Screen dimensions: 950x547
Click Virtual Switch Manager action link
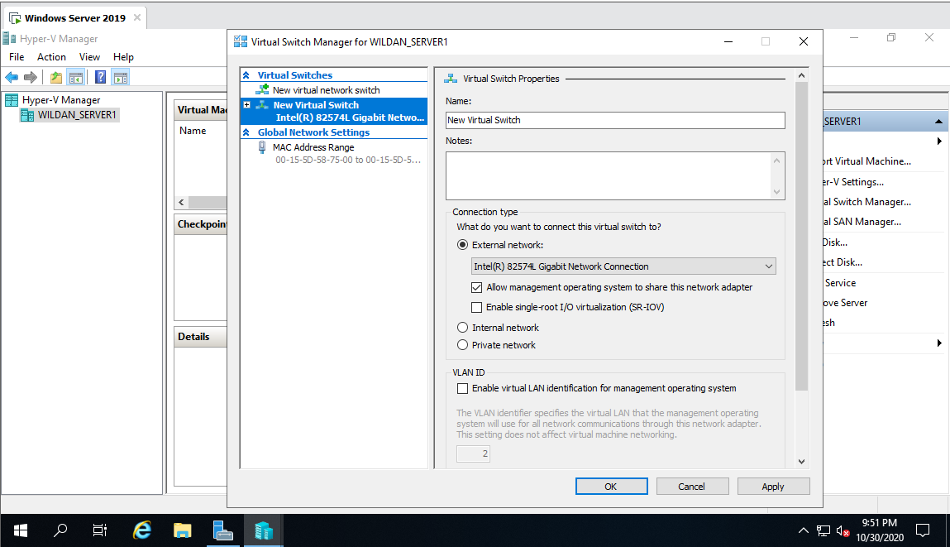pyautogui.click(x=867, y=202)
